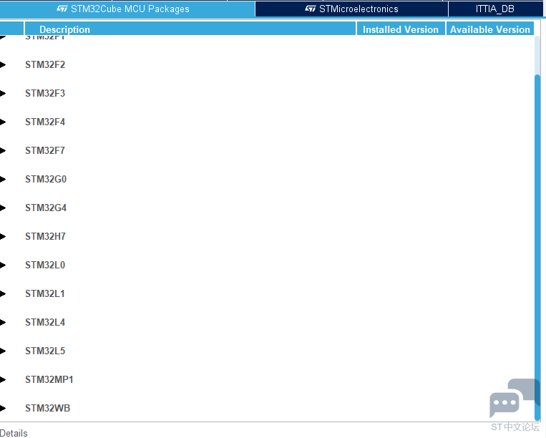This screenshot has width=546, height=438.
Task: Select the STM32L1 text label
Action: [45, 294]
